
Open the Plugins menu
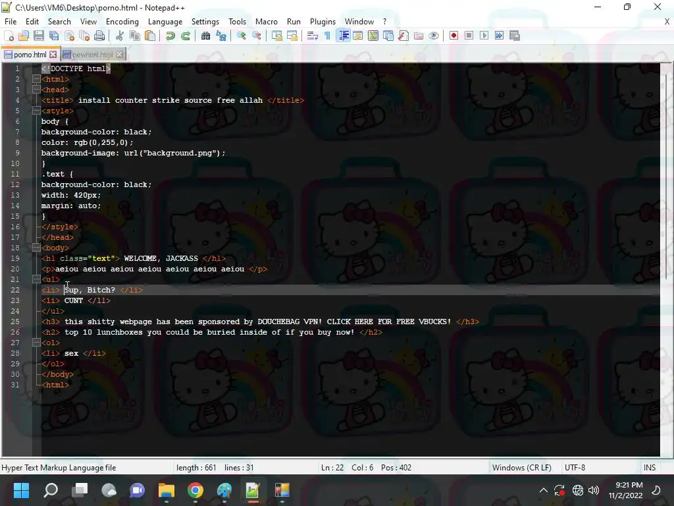click(323, 22)
